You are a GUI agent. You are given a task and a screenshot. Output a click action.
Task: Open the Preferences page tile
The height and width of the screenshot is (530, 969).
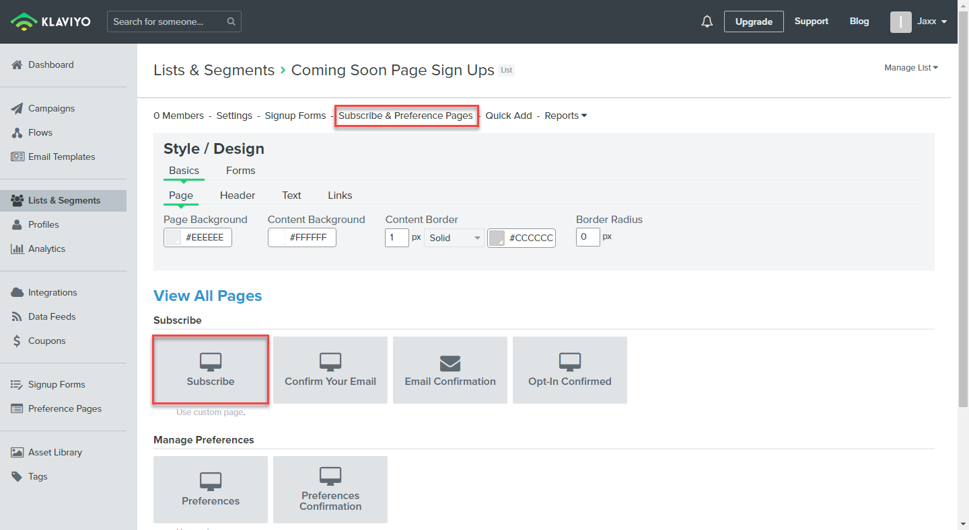click(211, 490)
